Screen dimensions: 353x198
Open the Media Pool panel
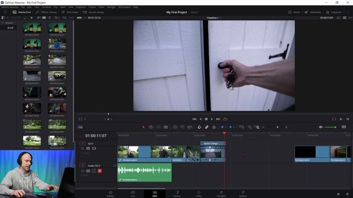(22, 12)
